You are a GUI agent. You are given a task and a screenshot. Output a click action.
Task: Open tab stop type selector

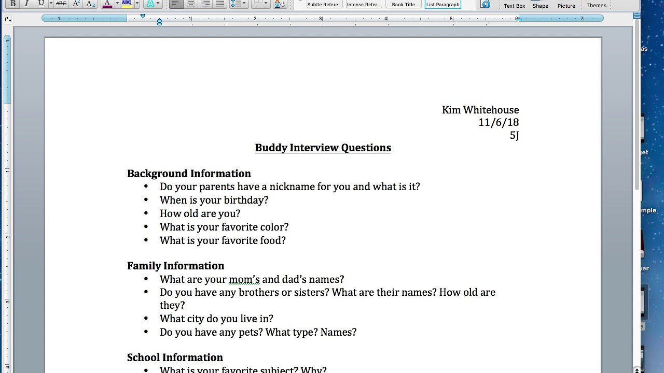coord(8,19)
